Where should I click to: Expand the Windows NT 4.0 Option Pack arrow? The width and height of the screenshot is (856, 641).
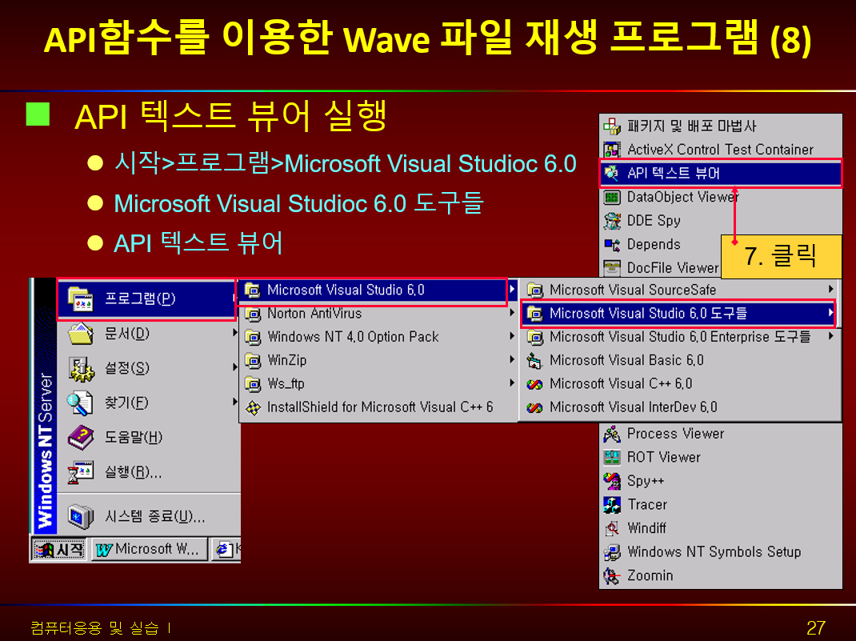[511, 336]
